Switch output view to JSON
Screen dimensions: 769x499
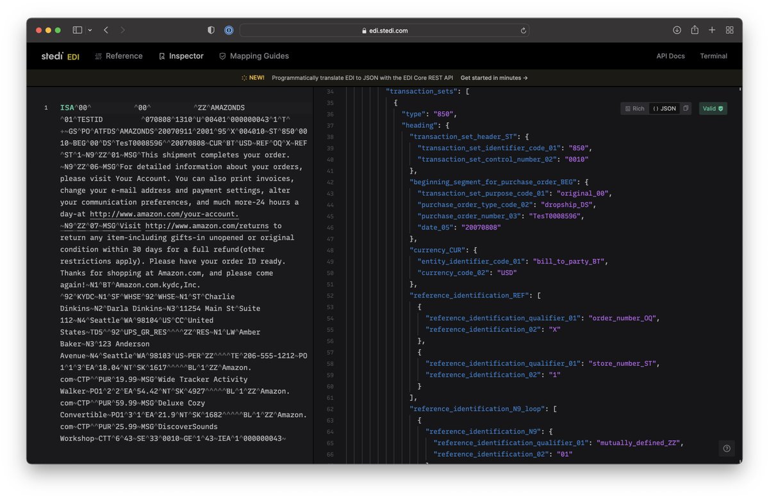pos(664,109)
